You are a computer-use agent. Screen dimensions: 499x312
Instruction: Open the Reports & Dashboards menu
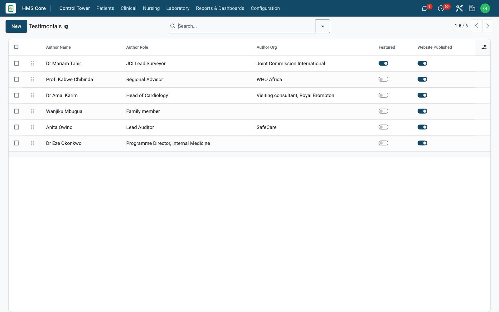tap(220, 8)
